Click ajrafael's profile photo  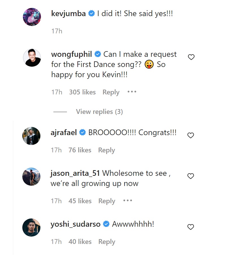pos(31,136)
